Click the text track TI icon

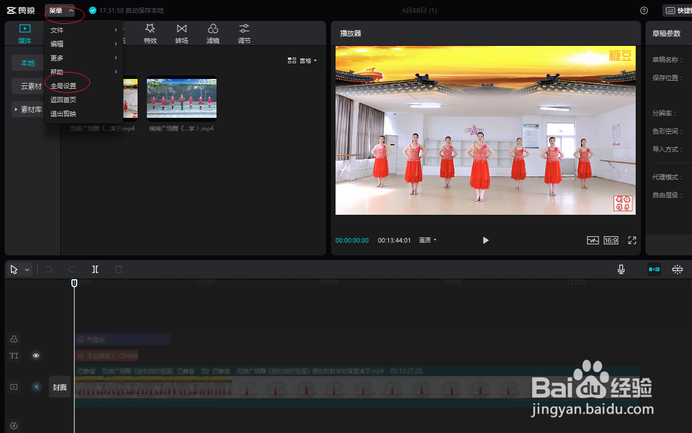[14, 356]
